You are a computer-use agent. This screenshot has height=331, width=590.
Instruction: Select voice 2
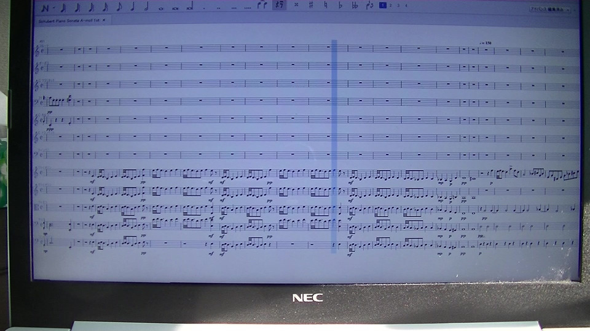click(391, 6)
